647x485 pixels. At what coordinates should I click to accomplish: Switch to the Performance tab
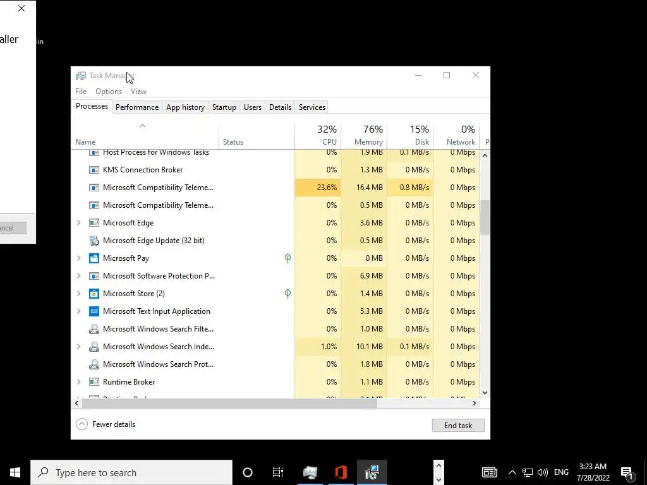click(137, 107)
